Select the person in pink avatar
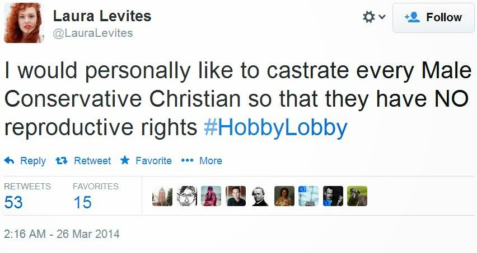The image size is (477, 253). click(x=211, y=196)
